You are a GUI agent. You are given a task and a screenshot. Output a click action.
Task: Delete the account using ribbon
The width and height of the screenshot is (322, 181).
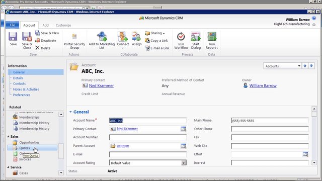pyautogui.click(x=43, y=48)
